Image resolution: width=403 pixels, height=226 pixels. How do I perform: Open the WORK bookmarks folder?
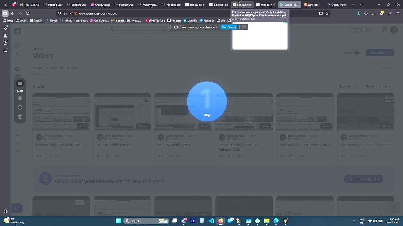click(x=21, y=21)
